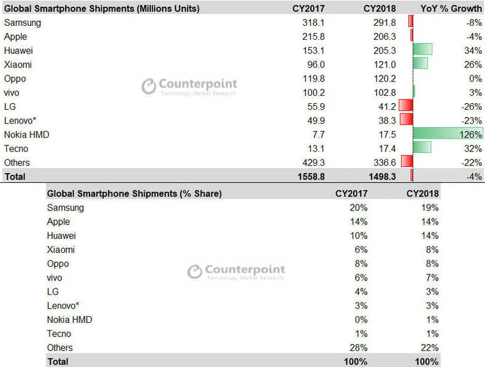Click the green growth bar for Huawei
Image resolution: width=485 pixels, height=367 pixels.
point(422,50)
